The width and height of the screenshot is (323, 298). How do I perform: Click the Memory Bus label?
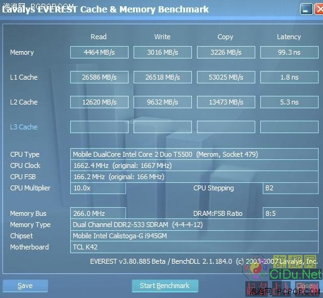28,213
